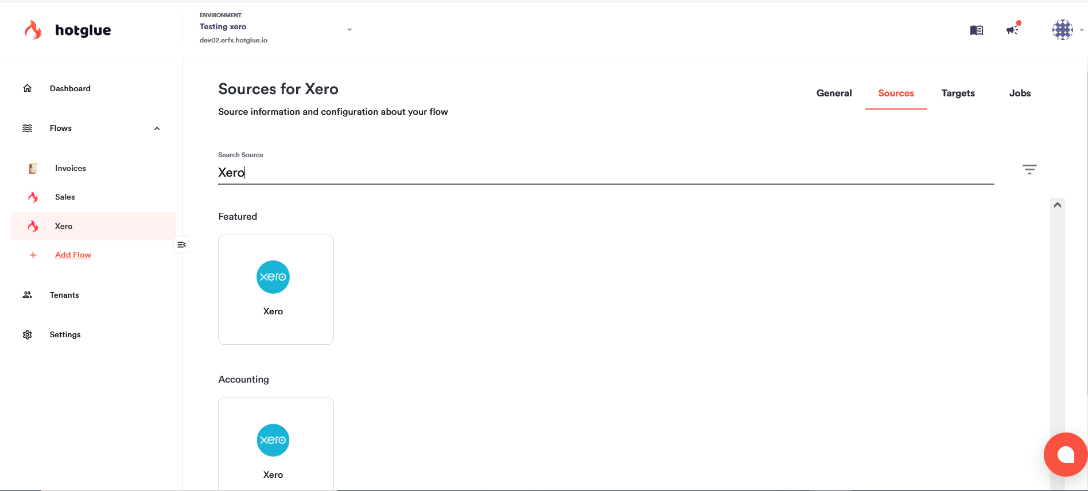The width and height of the screenshot is (1088, 491).
Task: Collapse the sidebar with the toggle icon
Action: 182,245
